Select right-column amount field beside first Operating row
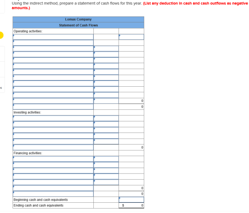The height and width of the screenshot is (213, 249). [131, 37]
